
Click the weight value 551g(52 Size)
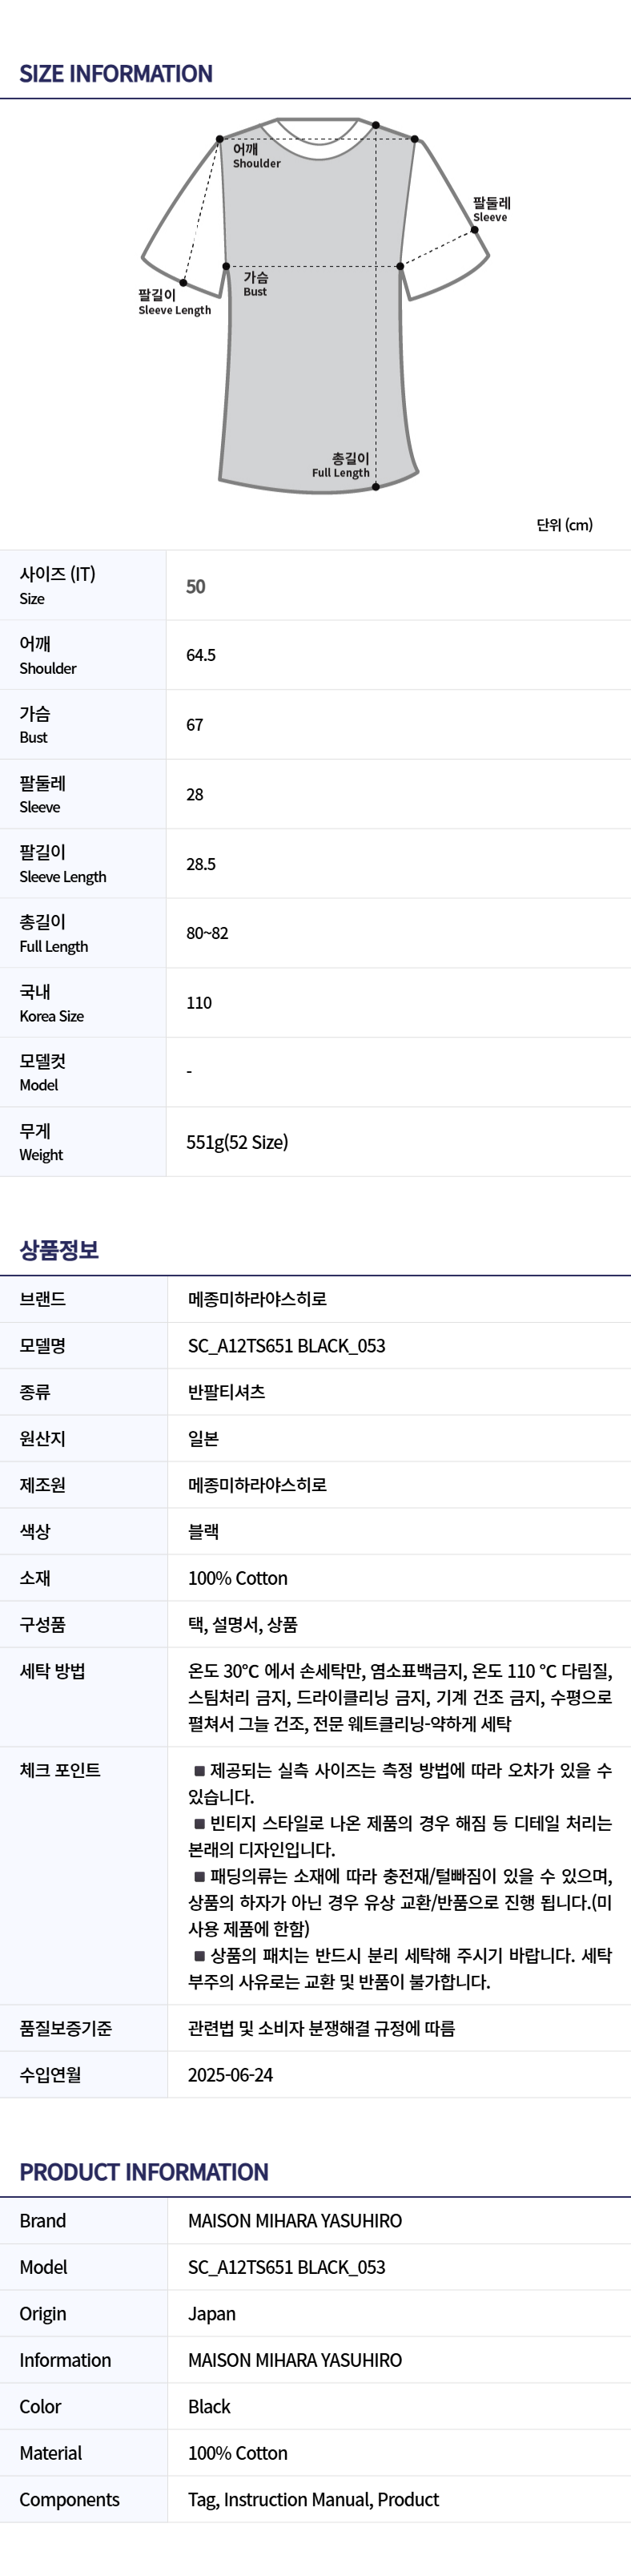click(237, 1142)
